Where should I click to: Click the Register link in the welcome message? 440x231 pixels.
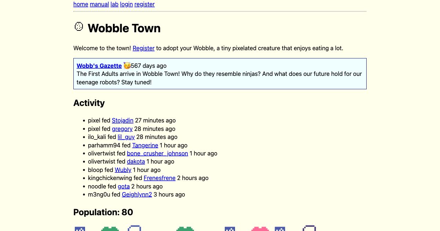click(144, 48)
